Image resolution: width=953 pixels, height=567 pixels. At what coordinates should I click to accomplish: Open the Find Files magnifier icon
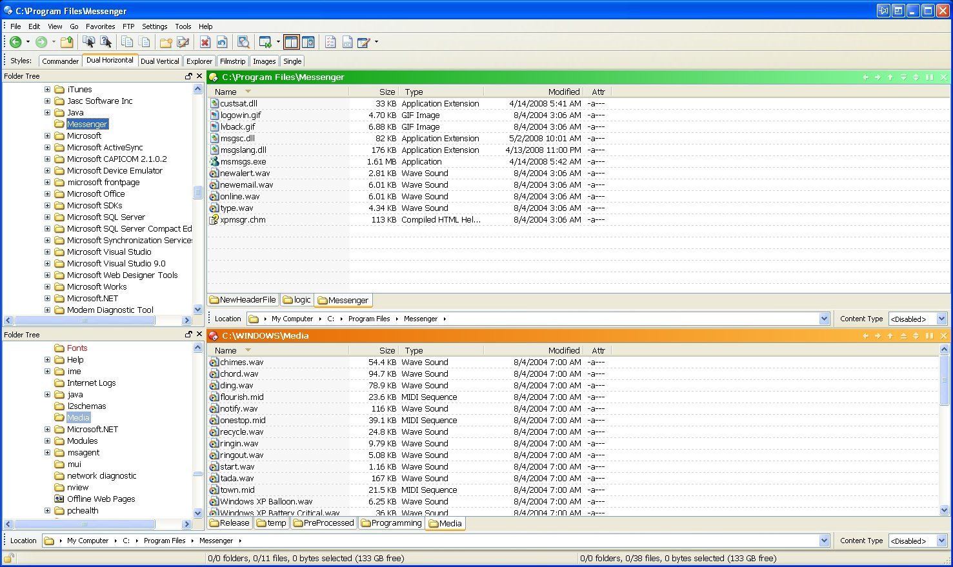243,43
